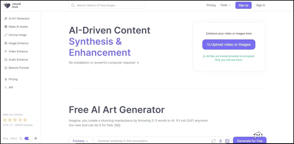The image size is (294, 144).
Task: Click the Image Enhance picture icon
Action: coord(6,43)
